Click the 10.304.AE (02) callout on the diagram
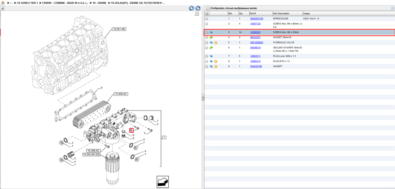Image resolution: width=395 pixels, height=189 pixels. click(x=92, y=155)
